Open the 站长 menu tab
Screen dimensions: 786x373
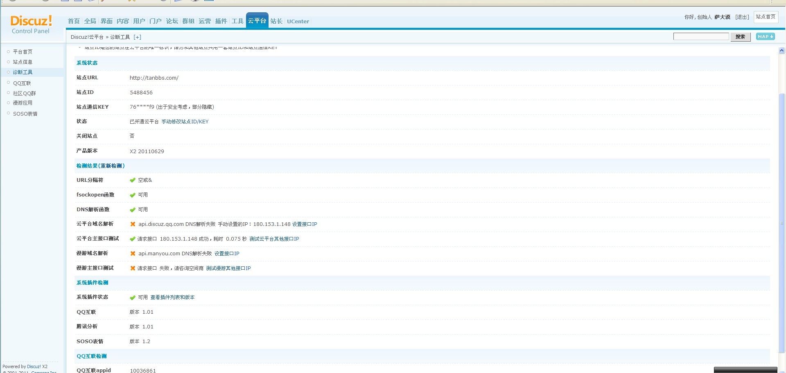[x=276, y=21]
